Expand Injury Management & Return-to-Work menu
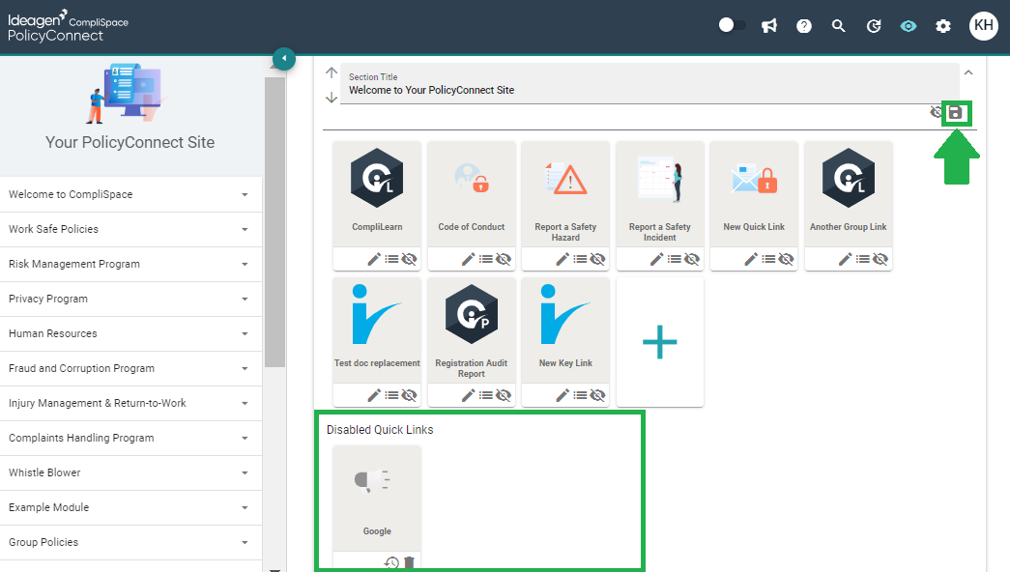This screenshot has height=572, width=1010. (x=130, y=403)
